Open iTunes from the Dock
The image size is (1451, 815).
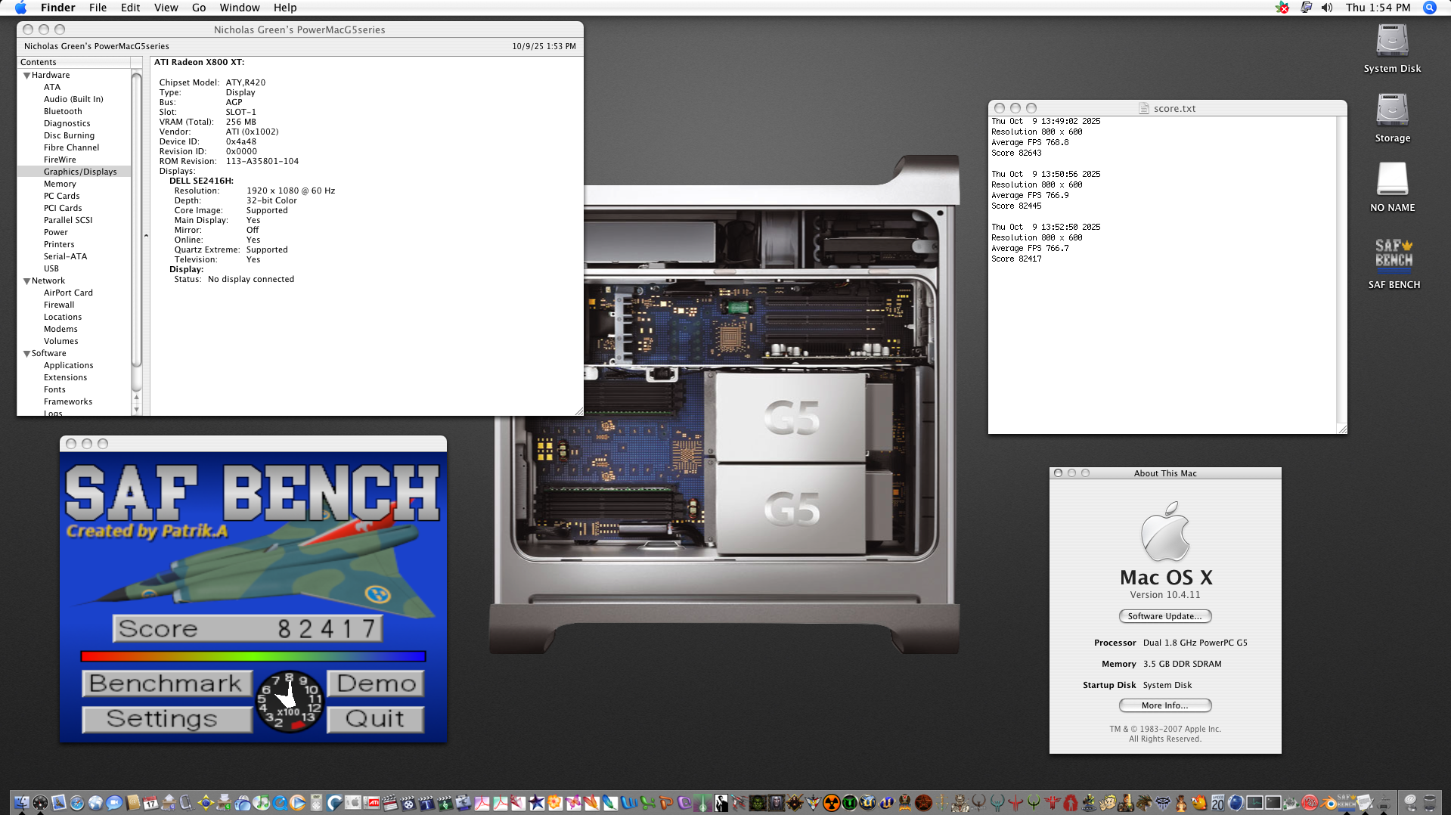[x=261, y=803]
